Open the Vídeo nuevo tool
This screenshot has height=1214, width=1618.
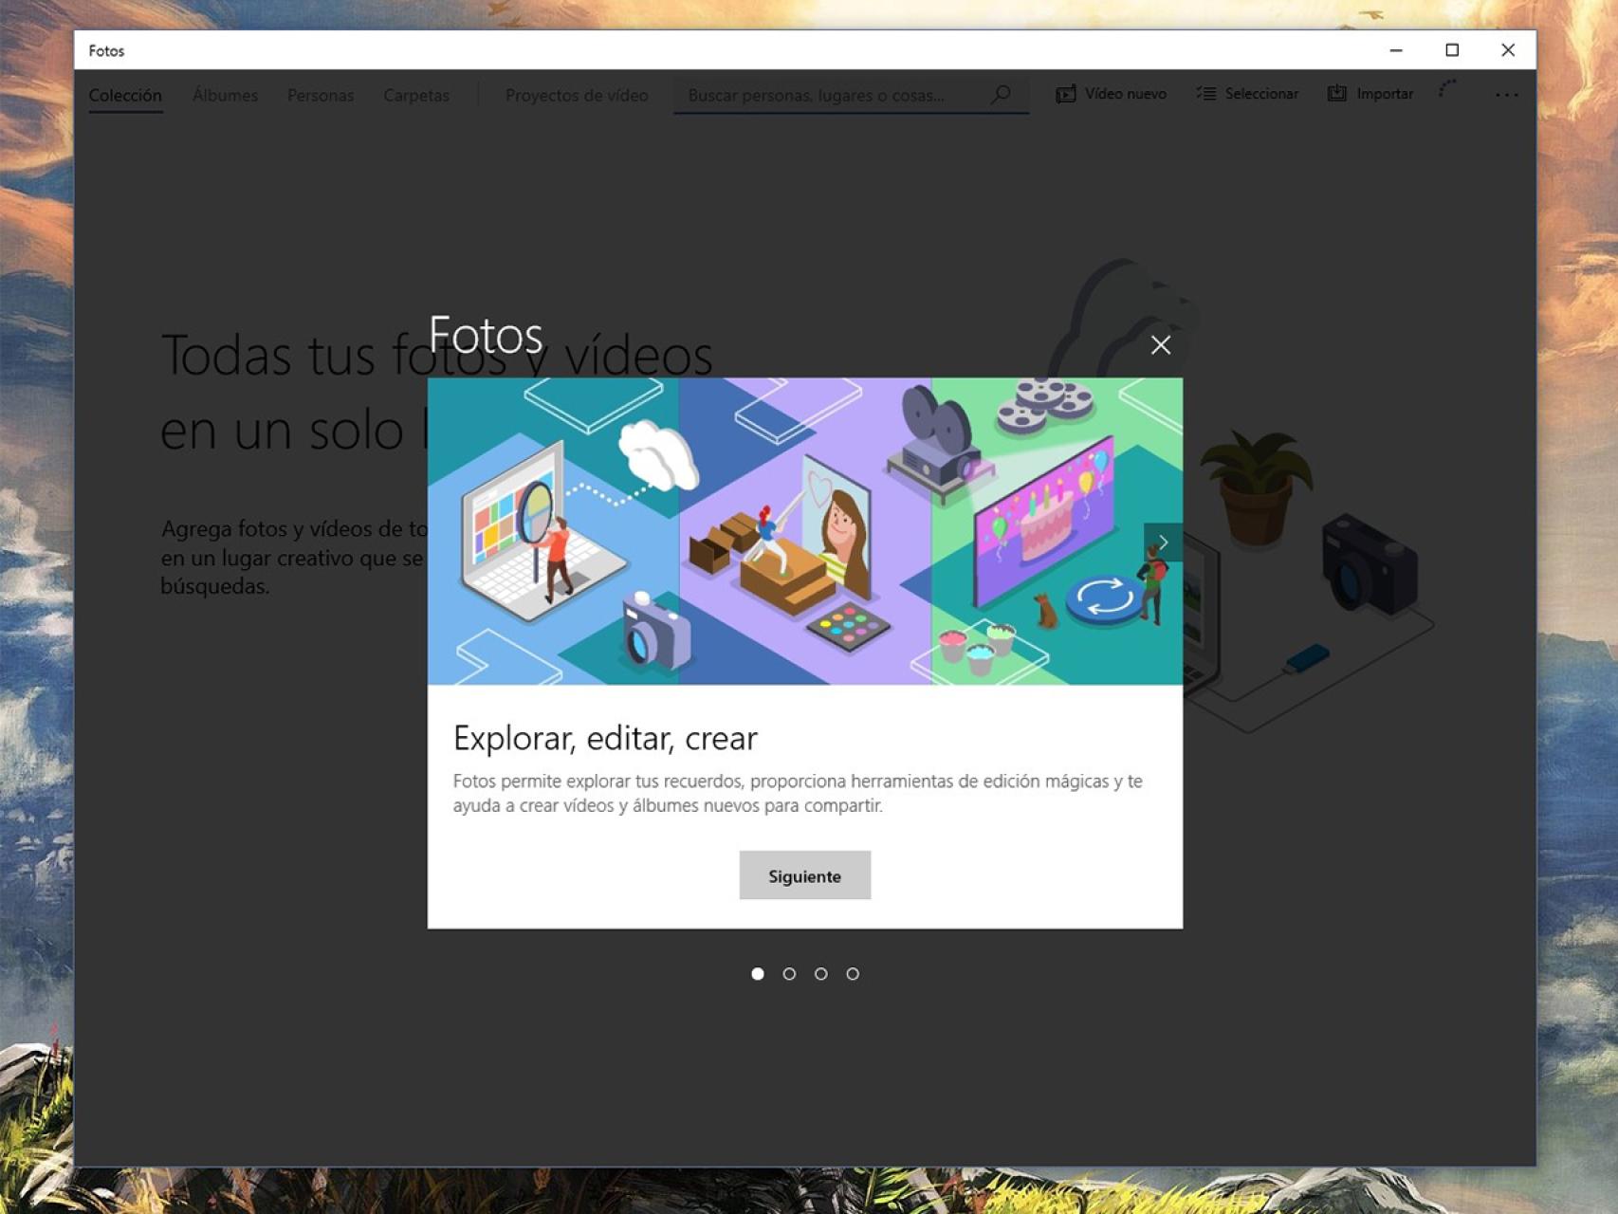tap(1111, 94)
